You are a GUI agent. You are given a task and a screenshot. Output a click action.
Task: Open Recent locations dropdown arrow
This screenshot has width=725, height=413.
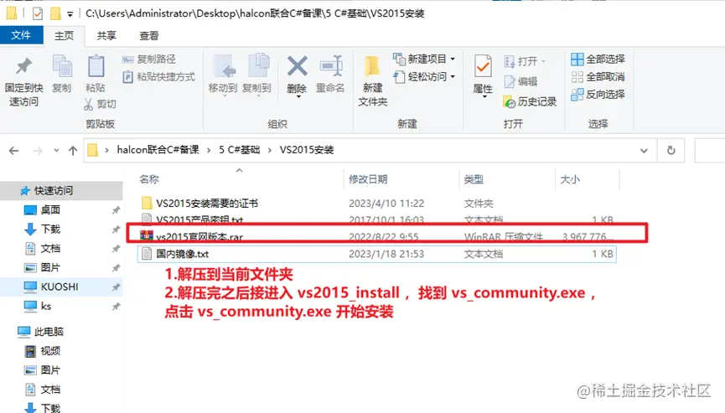pos(56,151)
